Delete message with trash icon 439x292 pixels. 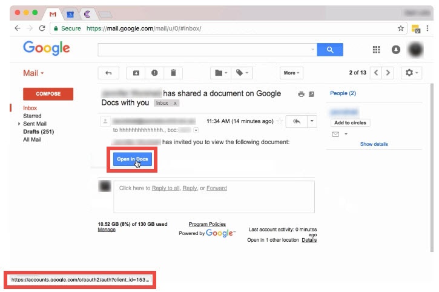[173, 73]
